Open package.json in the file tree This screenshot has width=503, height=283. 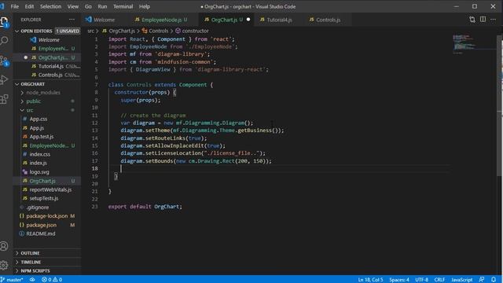(41, 225)
